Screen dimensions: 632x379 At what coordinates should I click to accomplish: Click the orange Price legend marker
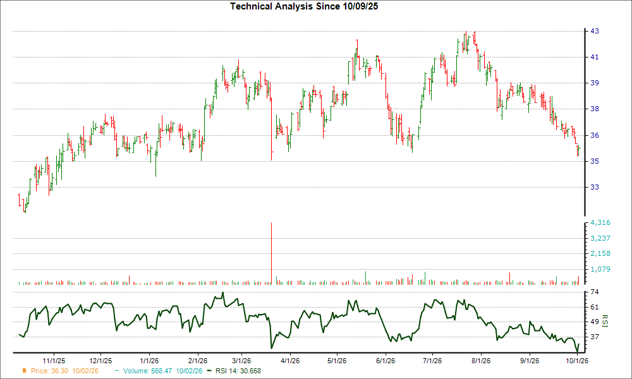(25, 371)
